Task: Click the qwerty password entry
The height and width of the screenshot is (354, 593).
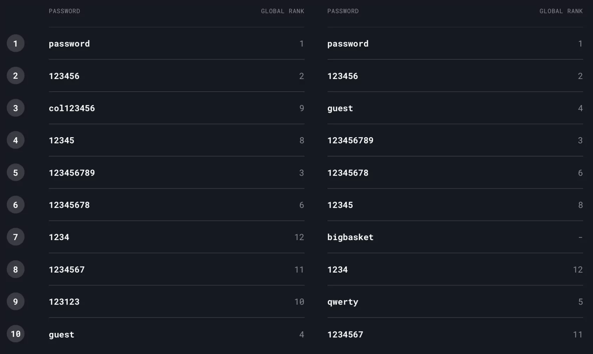Action: click(x=342, y=302)
